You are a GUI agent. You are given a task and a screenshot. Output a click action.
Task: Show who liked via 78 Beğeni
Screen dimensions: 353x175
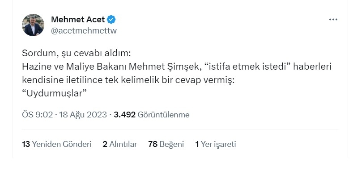(166, 144)
